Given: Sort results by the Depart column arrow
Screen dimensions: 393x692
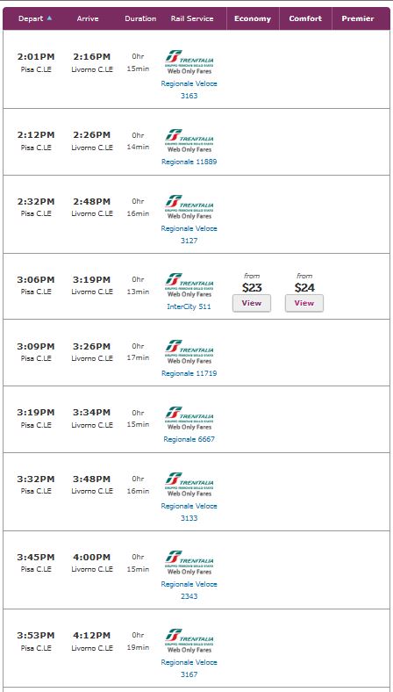Looking at the screenshot, I should tap(49, 18).
